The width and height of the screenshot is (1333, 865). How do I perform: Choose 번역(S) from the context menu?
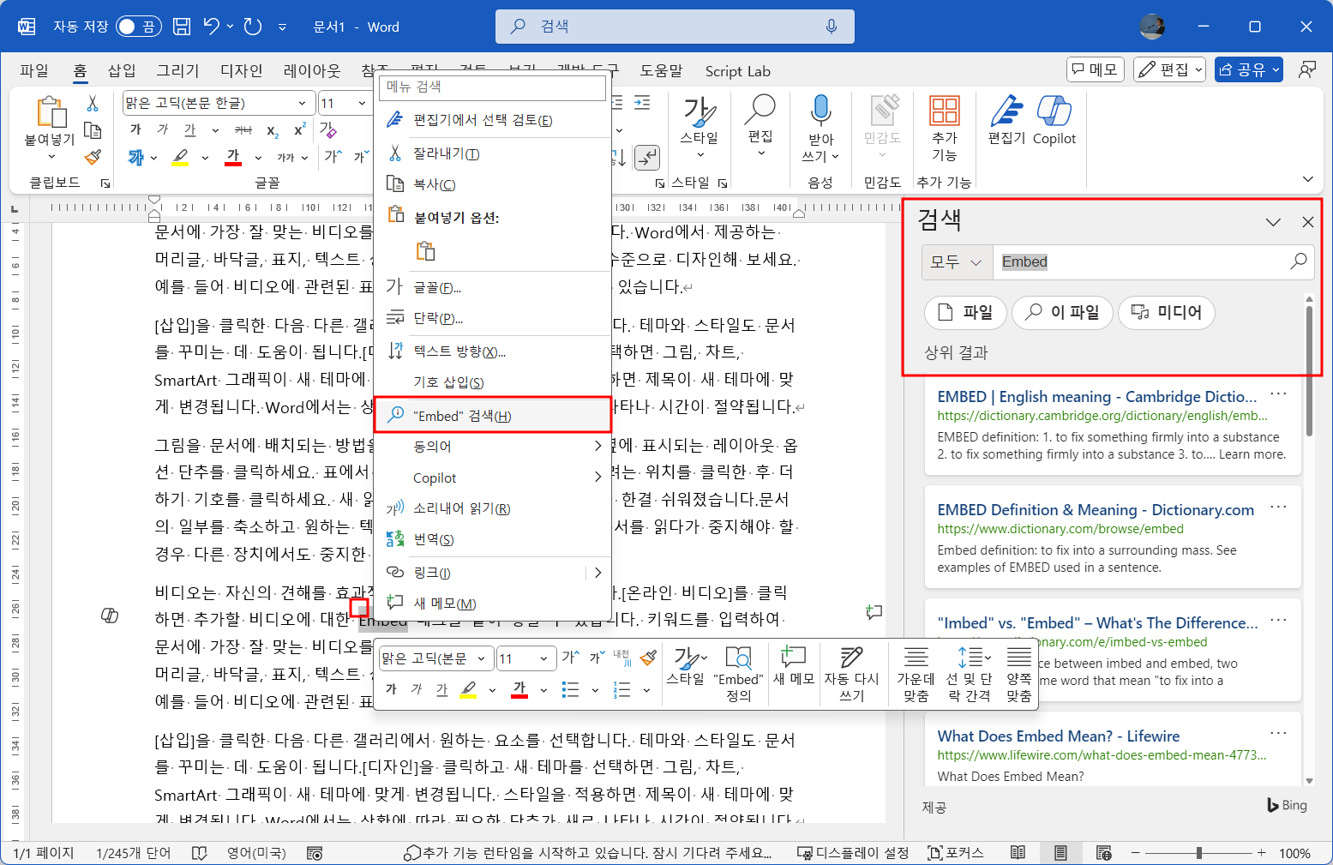tap(493, 539)
